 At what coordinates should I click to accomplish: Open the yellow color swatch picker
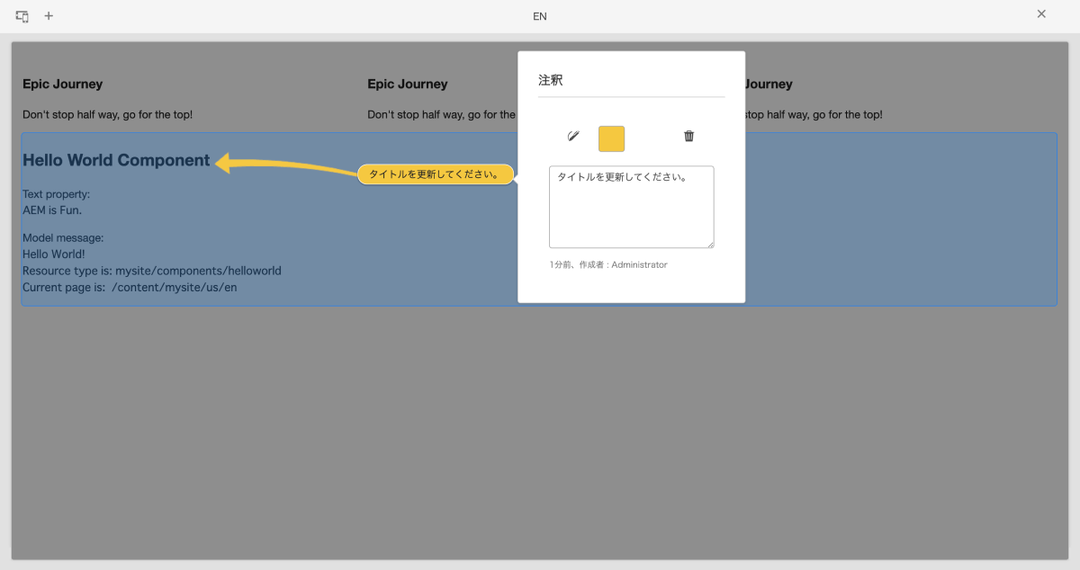(611, 139)
